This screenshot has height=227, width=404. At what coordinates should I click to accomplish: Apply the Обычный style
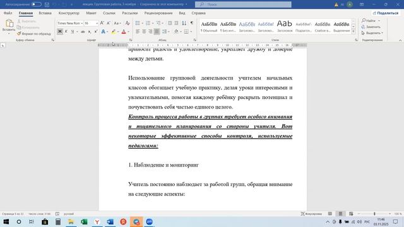coord(209,26)
